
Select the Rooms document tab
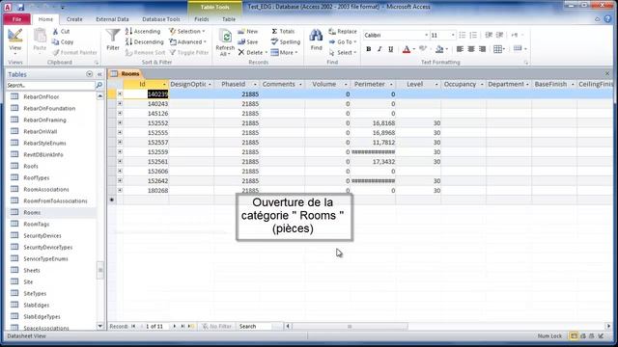coord(126,73)
